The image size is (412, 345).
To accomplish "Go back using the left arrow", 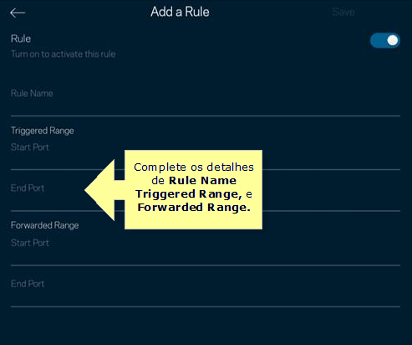I will (x=18, y=13).
